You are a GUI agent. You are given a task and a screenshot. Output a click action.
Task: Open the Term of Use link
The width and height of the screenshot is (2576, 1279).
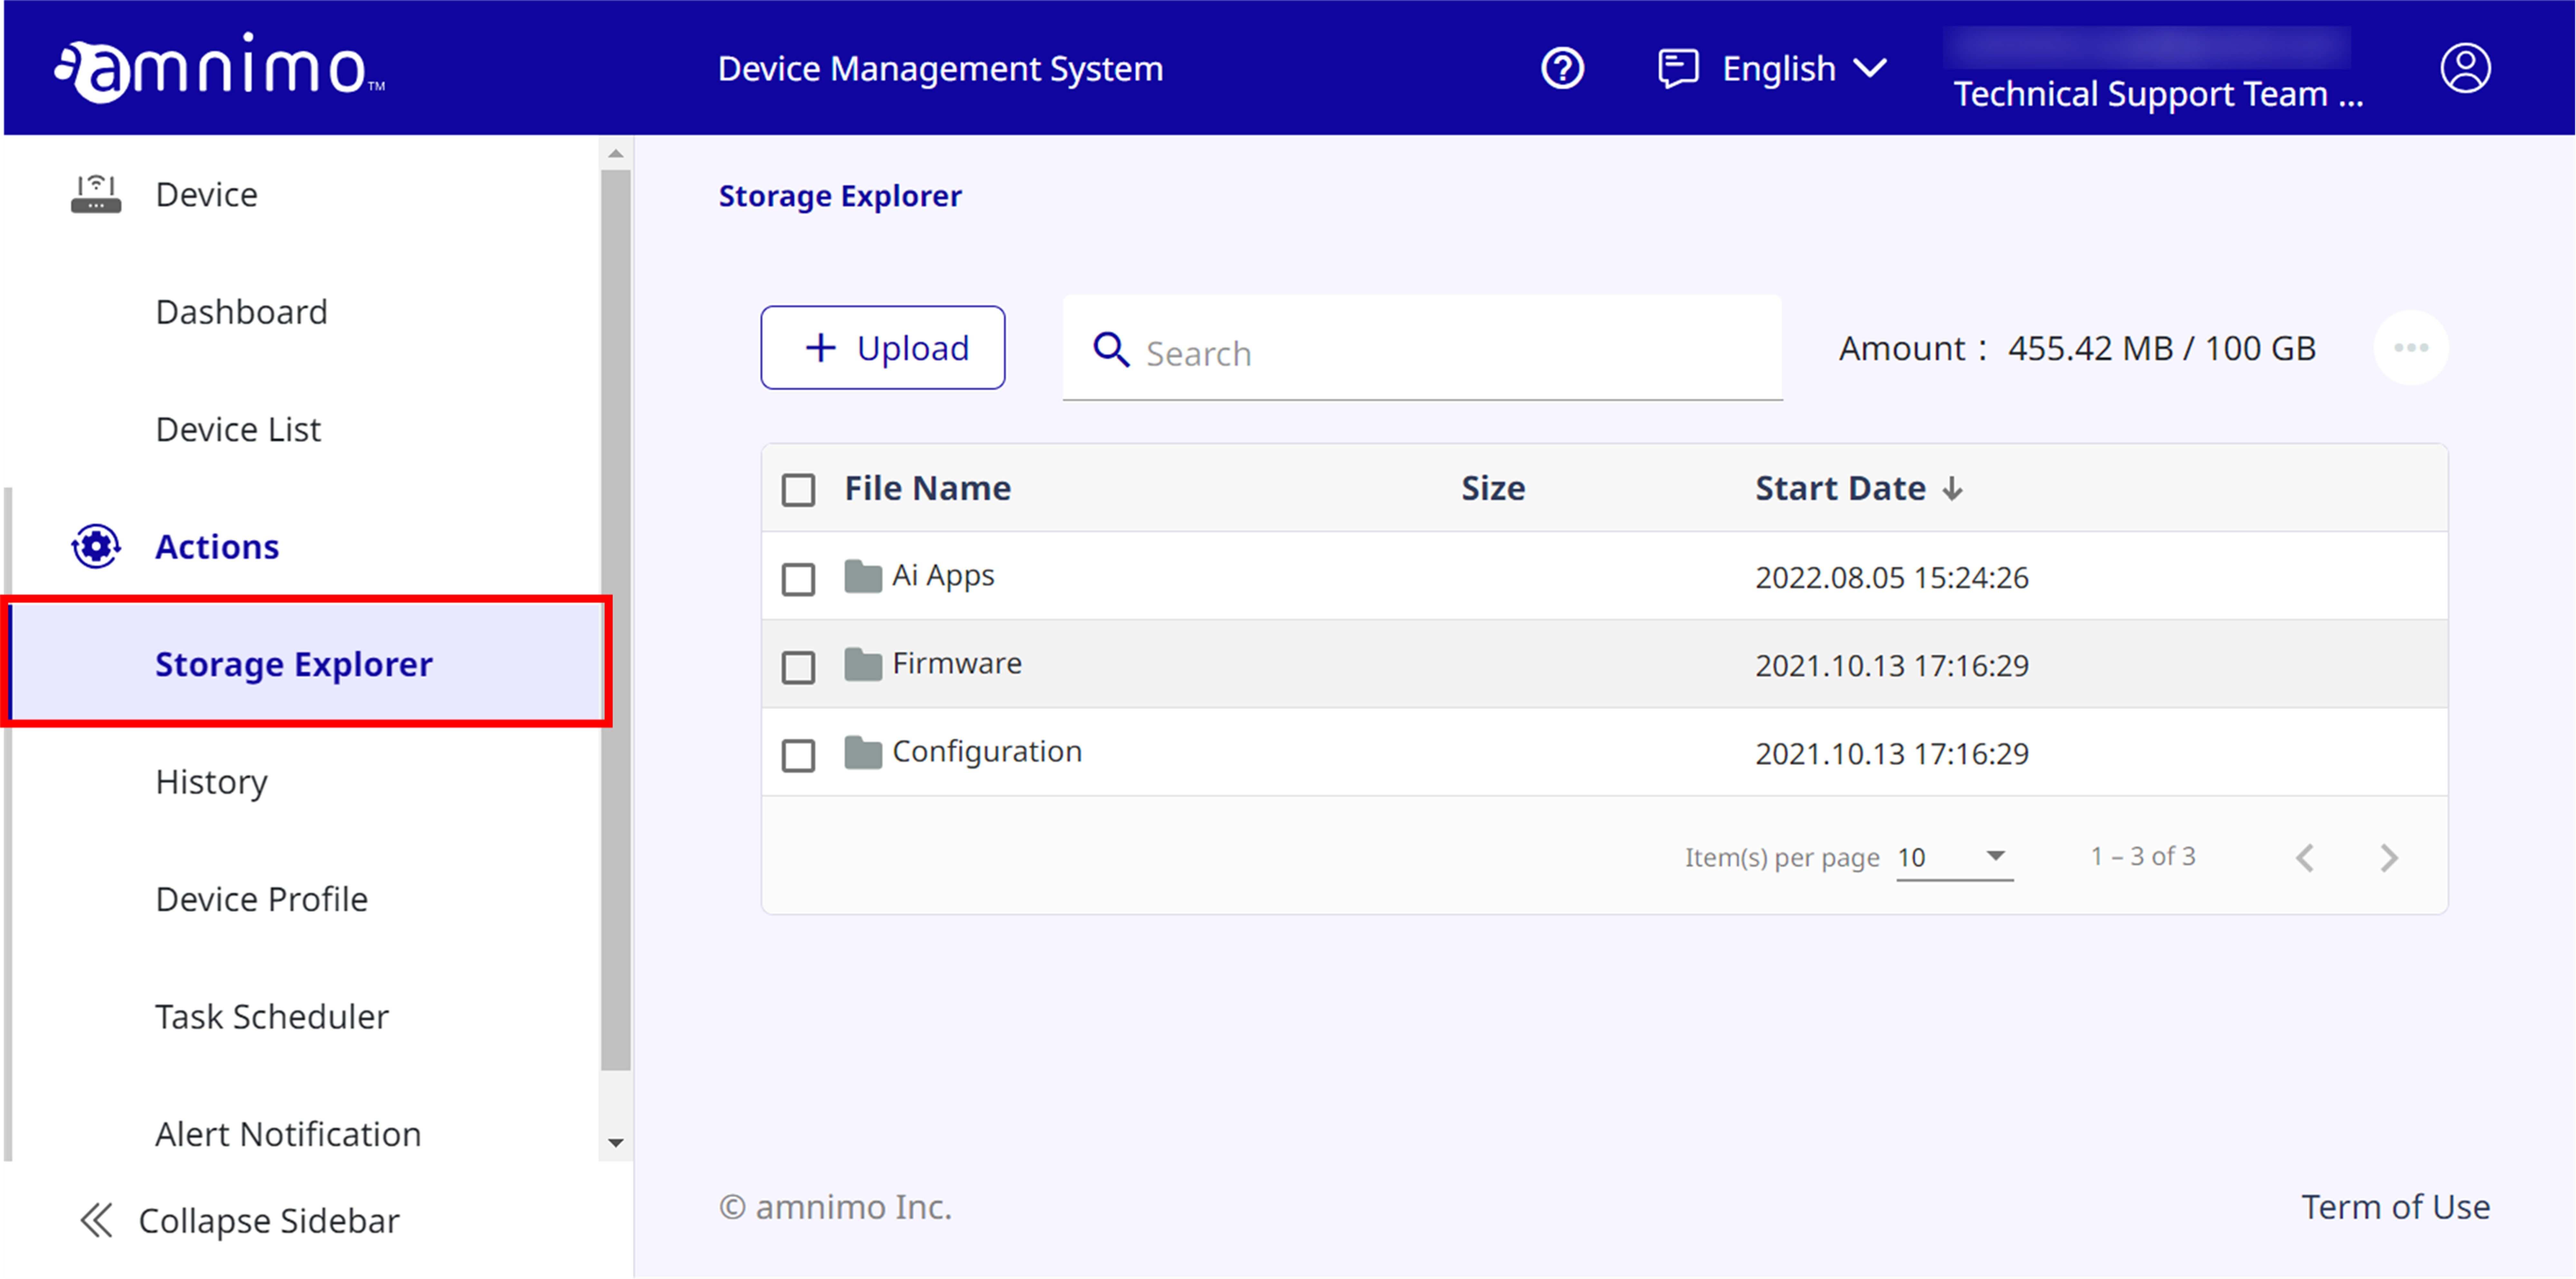2395,1207
